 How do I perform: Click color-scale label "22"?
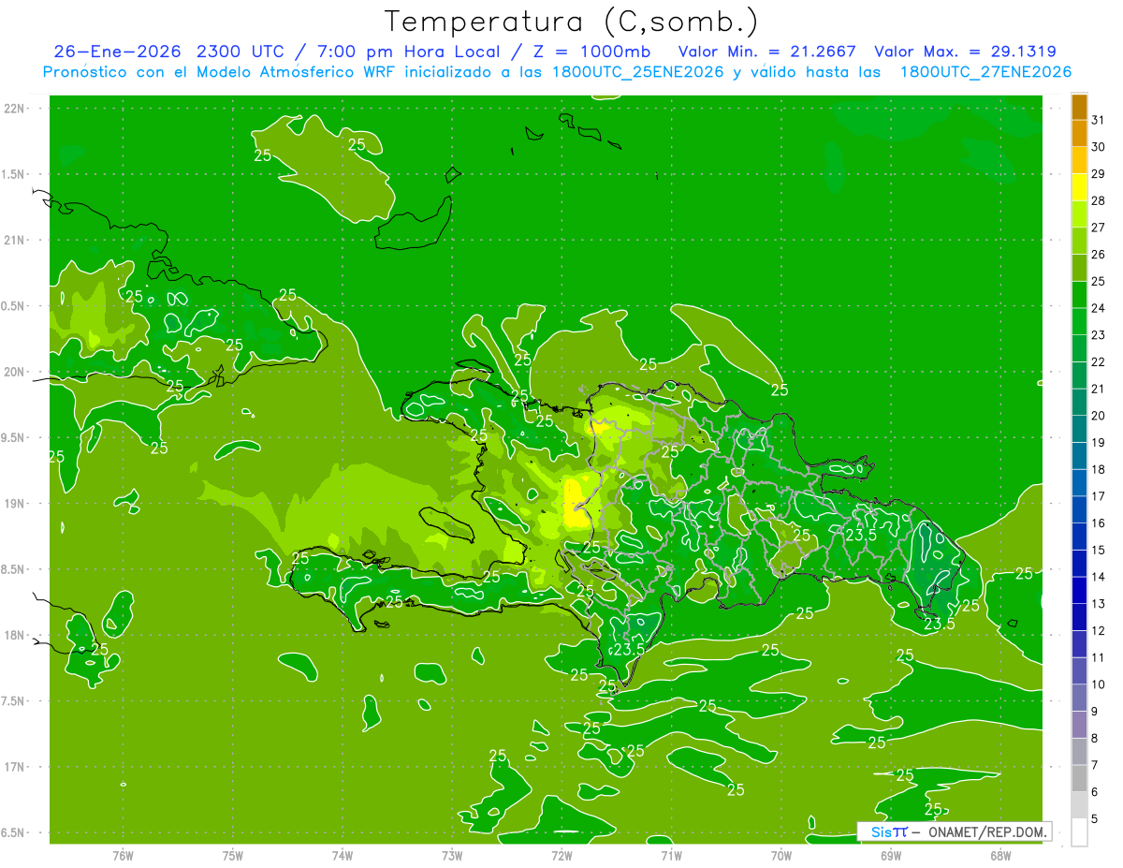(x=1099, y=362)
